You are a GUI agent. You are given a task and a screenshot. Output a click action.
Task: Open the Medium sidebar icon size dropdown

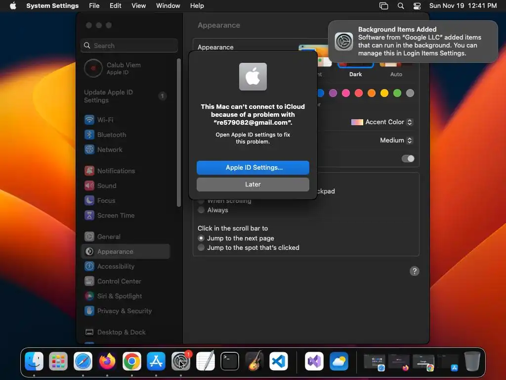tap(396, 140)
